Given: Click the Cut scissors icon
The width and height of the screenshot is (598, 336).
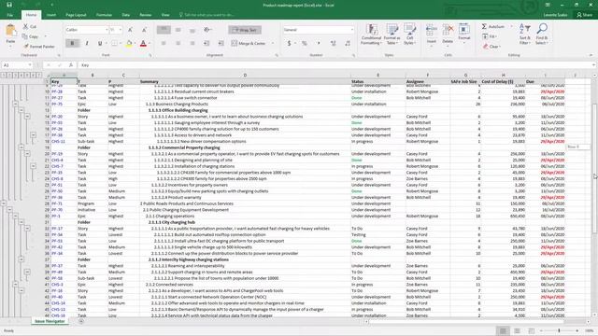Looking at the screenshot, I should (x=25, y=26).
